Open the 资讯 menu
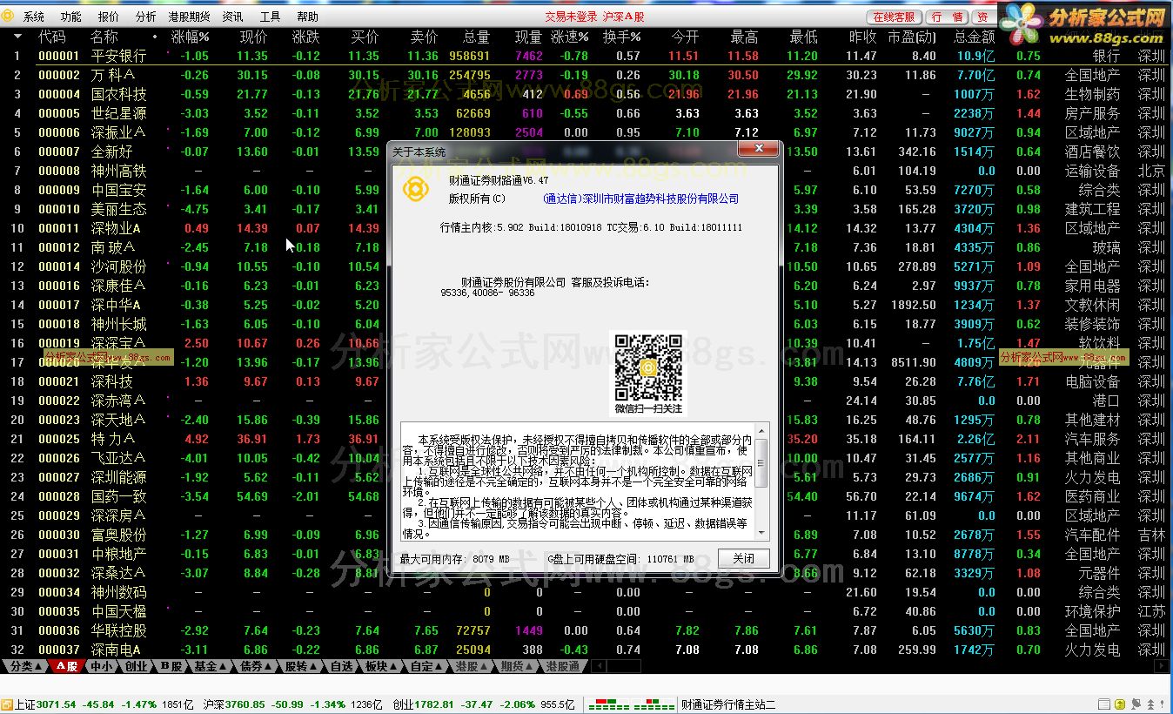The height and width of the screenshot is (714, 1173). click(232, 17)
